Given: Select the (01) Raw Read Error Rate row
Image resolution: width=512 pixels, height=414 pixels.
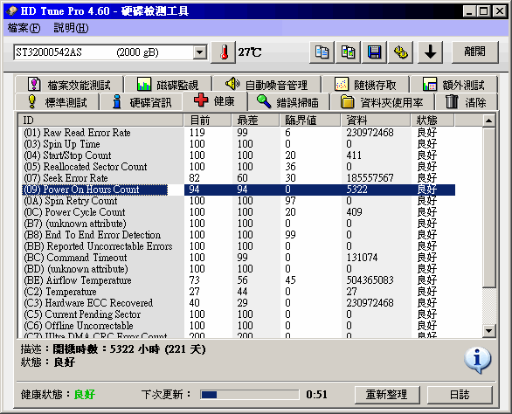Looking at the screenshot, I should pyautogui.click(x=239, y=133).
